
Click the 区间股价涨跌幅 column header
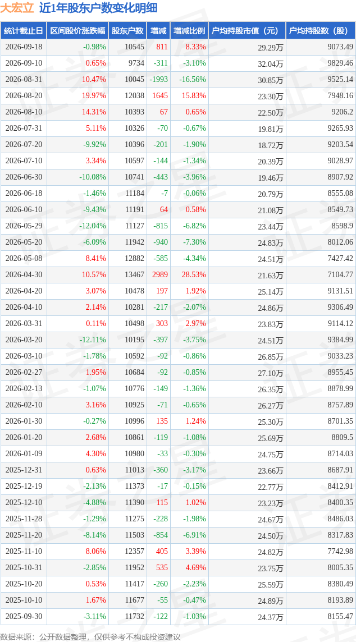pyautogui.click(x=77, y=31)
